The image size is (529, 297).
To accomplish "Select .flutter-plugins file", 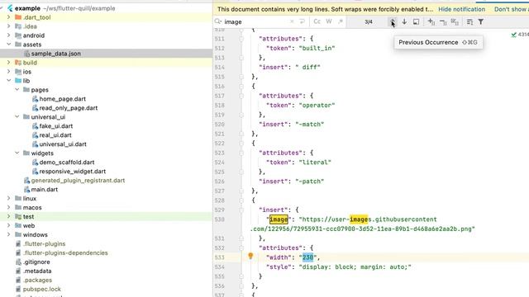I will (44, 244).
